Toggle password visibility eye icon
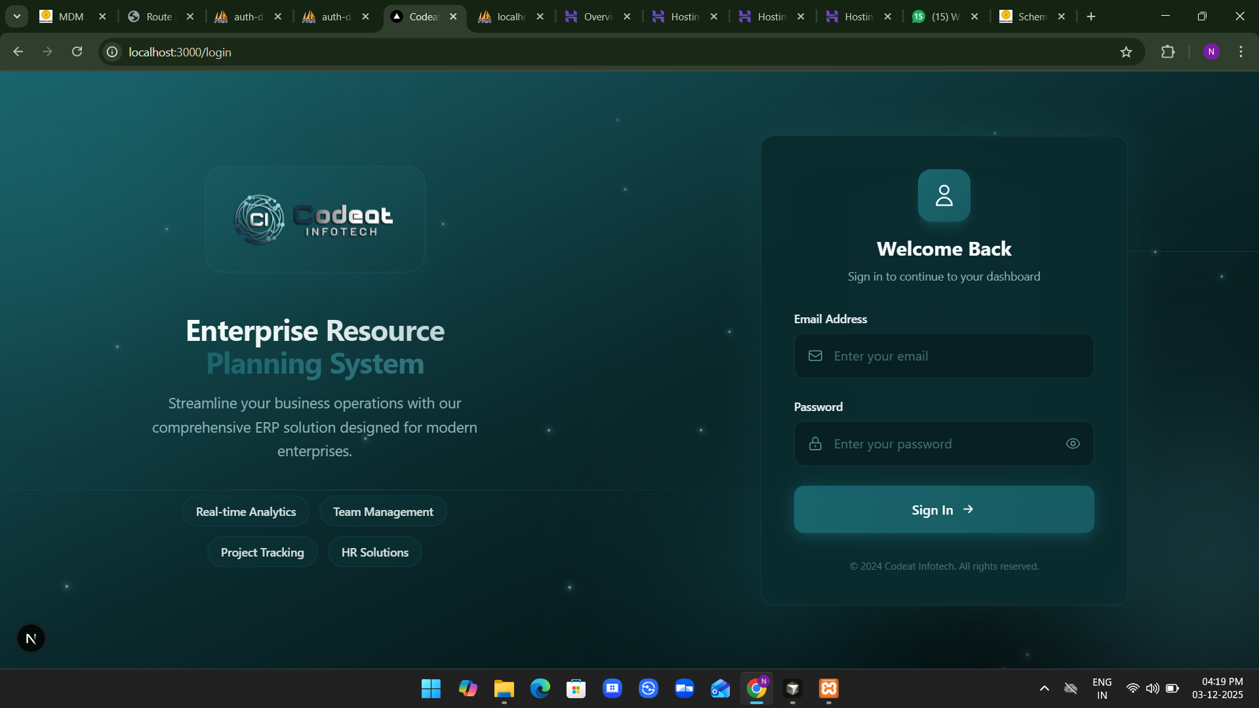The height and width of the screenshot is (708, 1259). pos(1073,444)
